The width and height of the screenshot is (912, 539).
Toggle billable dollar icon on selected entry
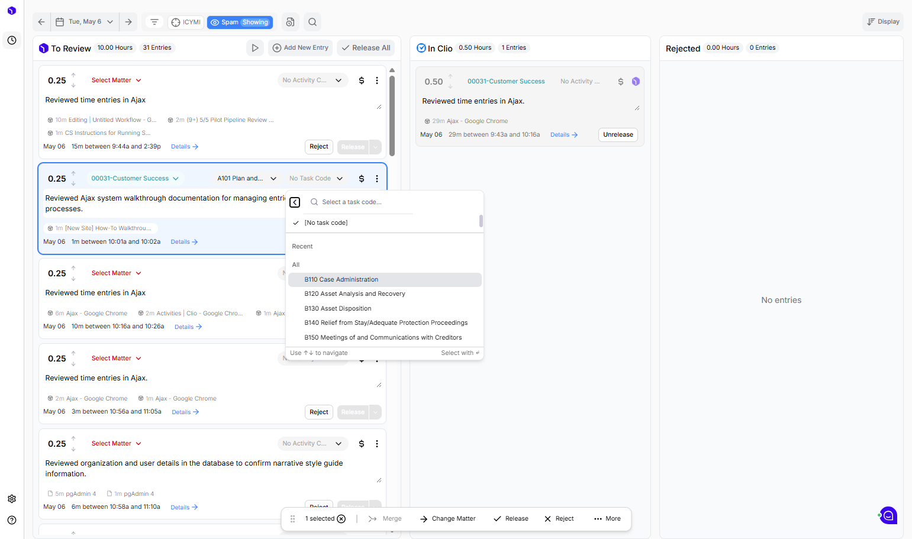[x=362, y=179]
